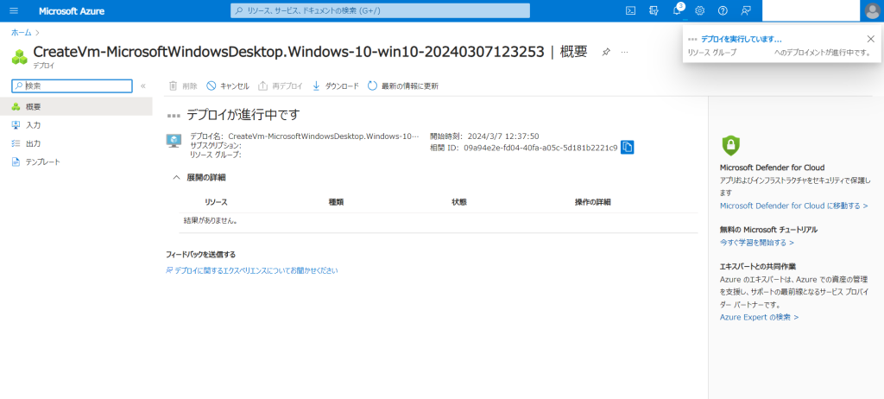Click the 状態 column header
884x399 pixels.
pos(459,201)
